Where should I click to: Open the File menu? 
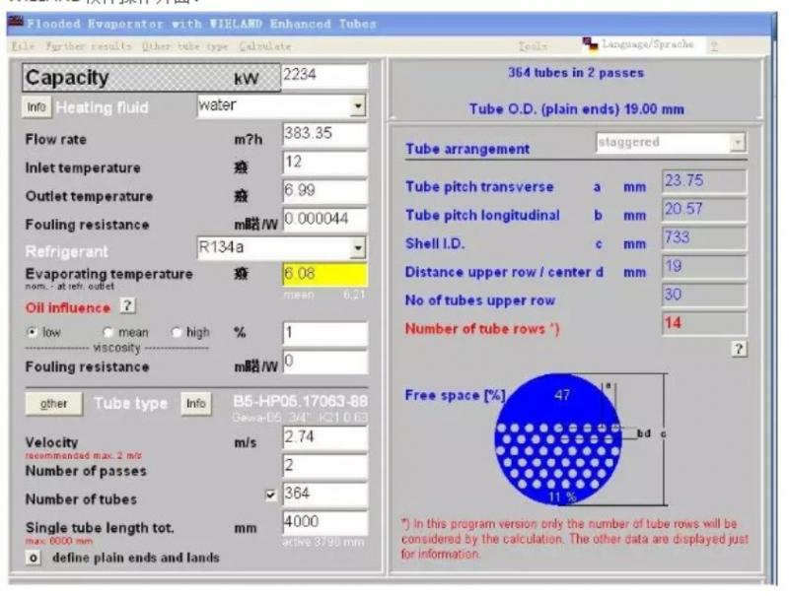23,46
